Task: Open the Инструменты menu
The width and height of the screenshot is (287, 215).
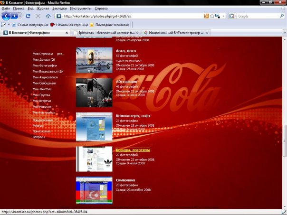Action: [80, 9]
